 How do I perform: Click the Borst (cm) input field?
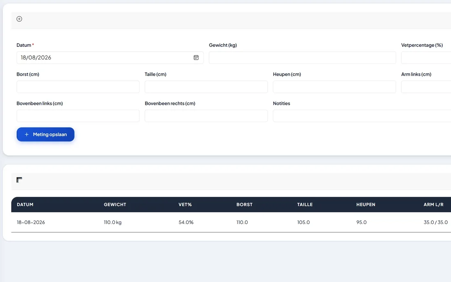[x=78, y=87]
